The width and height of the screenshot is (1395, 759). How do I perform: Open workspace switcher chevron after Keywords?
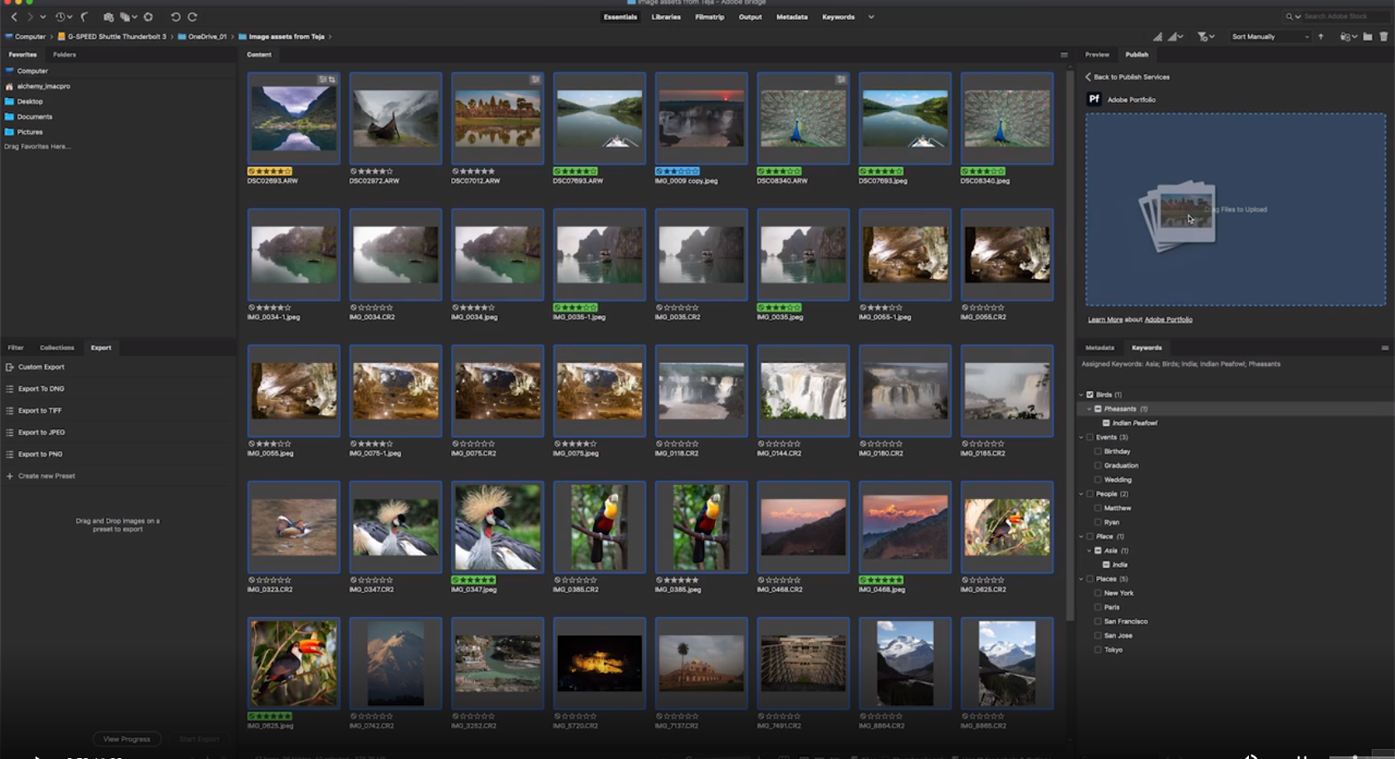point(871,17)
